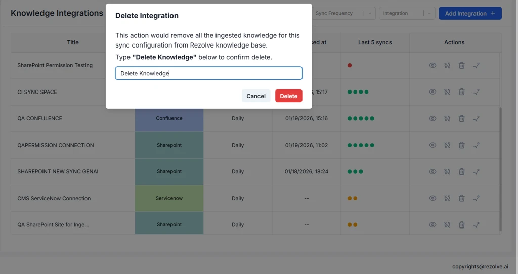Click eye icon for SHAREPOINT NEW SYNC GENAI
Viewport: 518px width, 274px height.
pyautogui.click(x=433, y=171)
